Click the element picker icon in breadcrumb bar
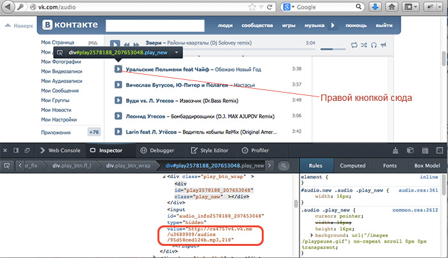The width and height of the screenshot is (448, 258). click(8, 165)
